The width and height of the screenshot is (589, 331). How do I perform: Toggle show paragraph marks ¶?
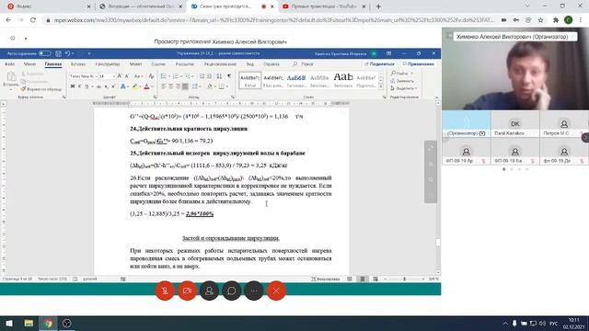229,76
